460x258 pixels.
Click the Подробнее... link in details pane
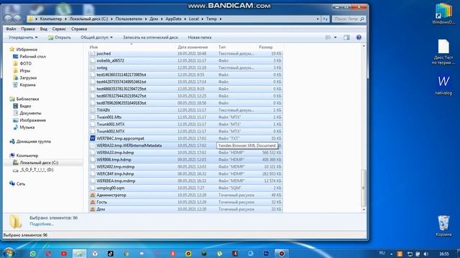click(42, 224)
